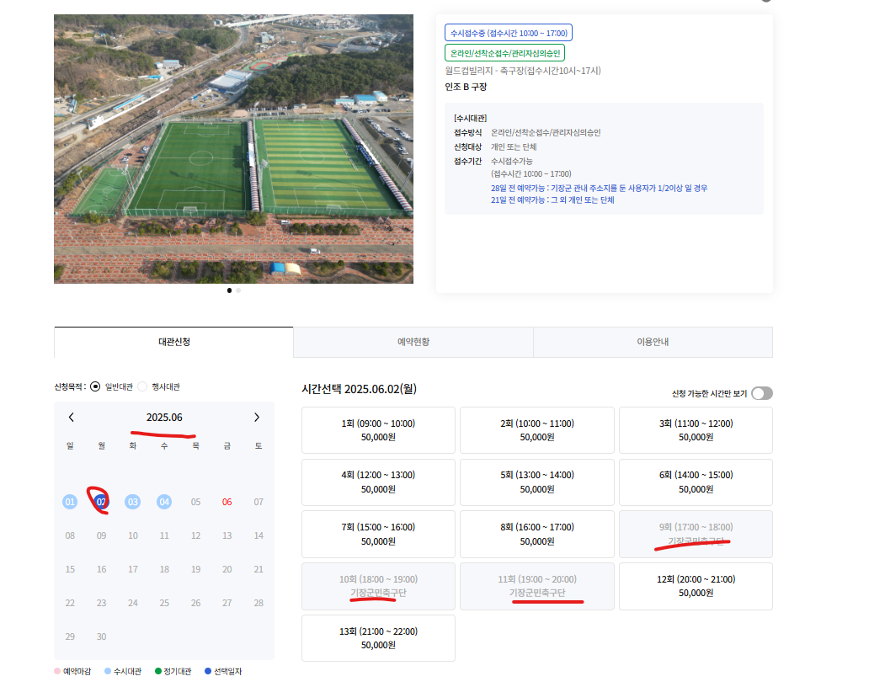Click 월드컵빌리지 - 축구장 breadcrumb text

click(x=523, y=71)
